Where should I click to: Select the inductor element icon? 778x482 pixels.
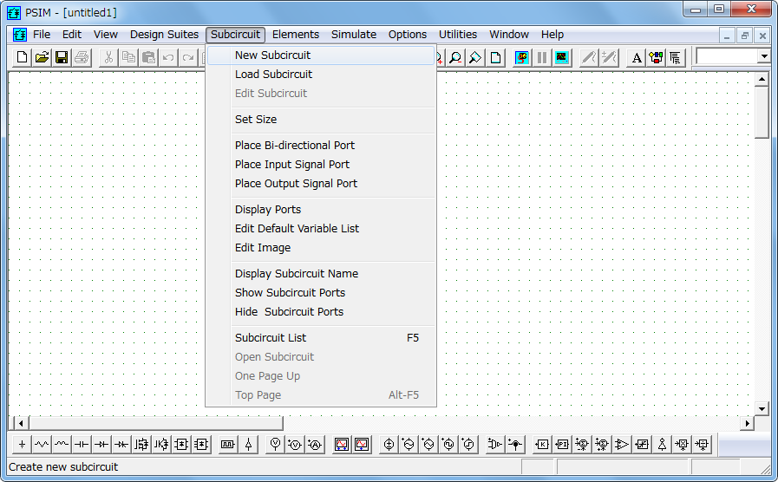62,445
